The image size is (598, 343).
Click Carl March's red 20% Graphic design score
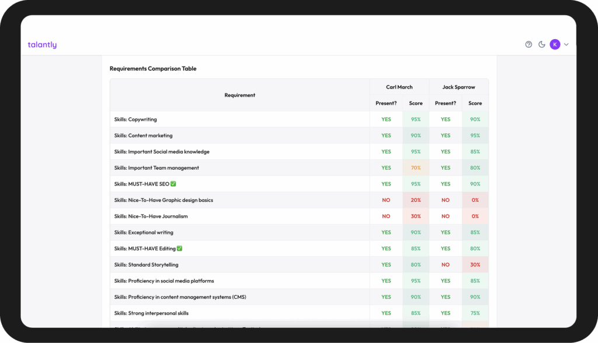[415, 200]
